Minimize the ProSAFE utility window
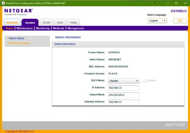Image resolution: width=190 pixels, height=133 pixels. [168, 3]
